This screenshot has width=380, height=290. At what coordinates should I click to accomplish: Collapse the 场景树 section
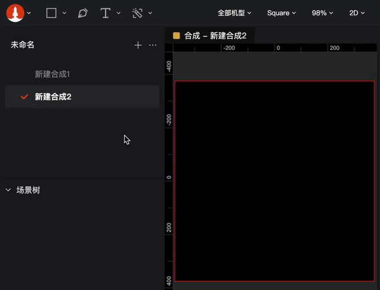[x=8, y=190]
